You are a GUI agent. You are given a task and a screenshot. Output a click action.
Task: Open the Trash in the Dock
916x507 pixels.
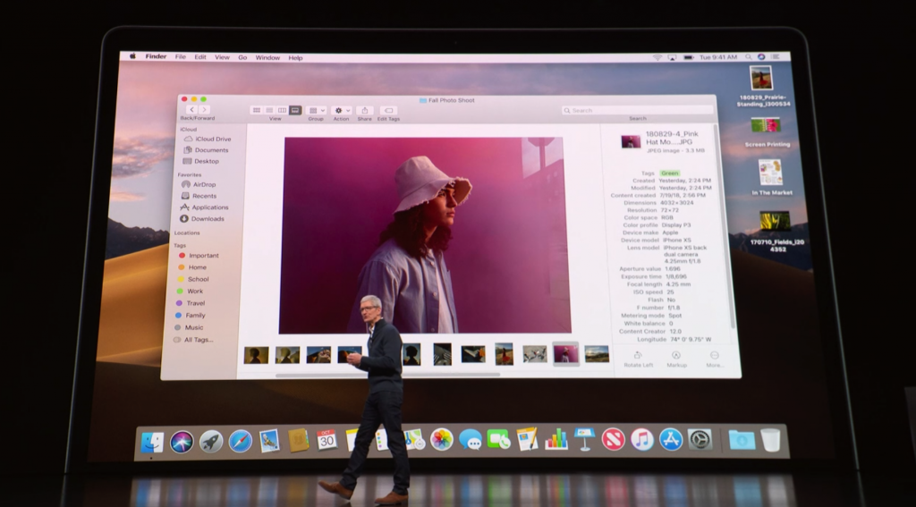[x=769, y=440]
